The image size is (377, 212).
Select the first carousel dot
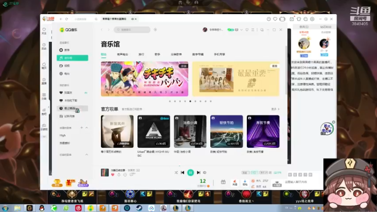coord(170,101)
